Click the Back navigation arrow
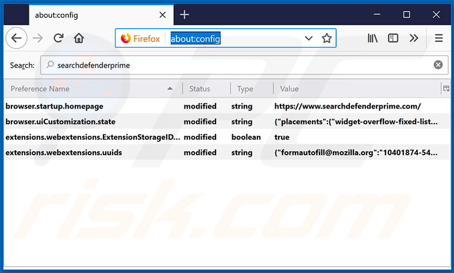Viewport: 454px width, 273px height. (17, 39)
